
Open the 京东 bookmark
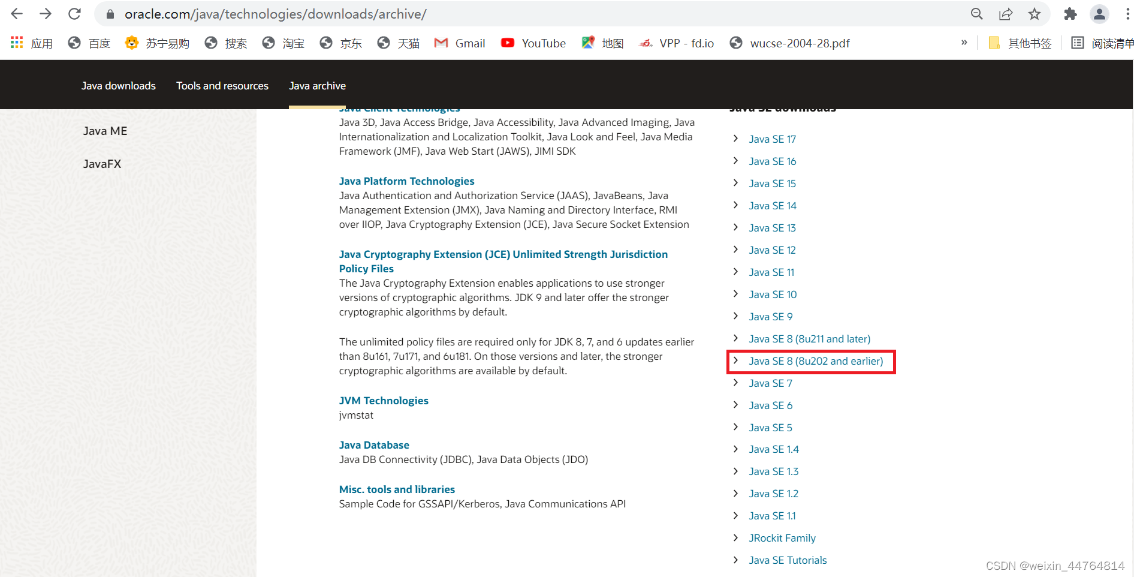341,43
